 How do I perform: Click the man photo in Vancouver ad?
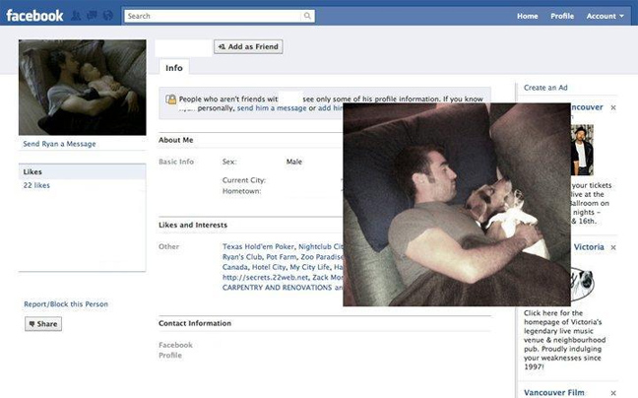[582, 150]
